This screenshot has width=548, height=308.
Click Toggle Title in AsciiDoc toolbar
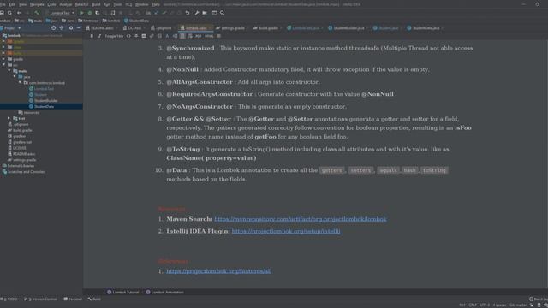click(x=114, y=36)
